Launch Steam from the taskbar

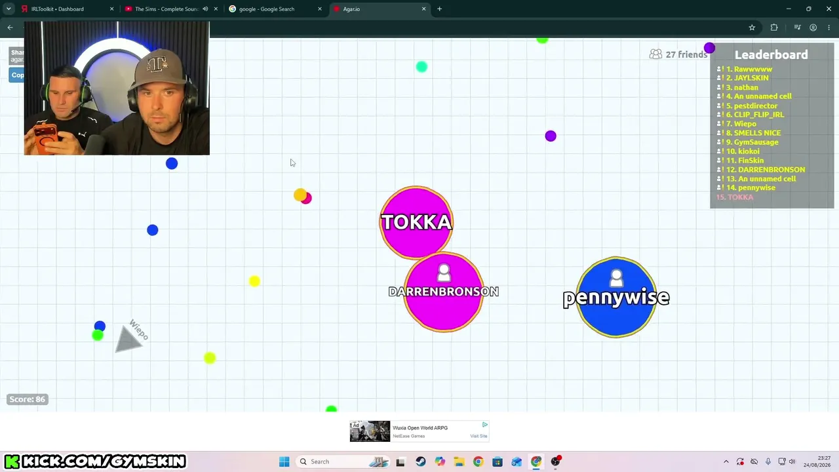[421, 462]
